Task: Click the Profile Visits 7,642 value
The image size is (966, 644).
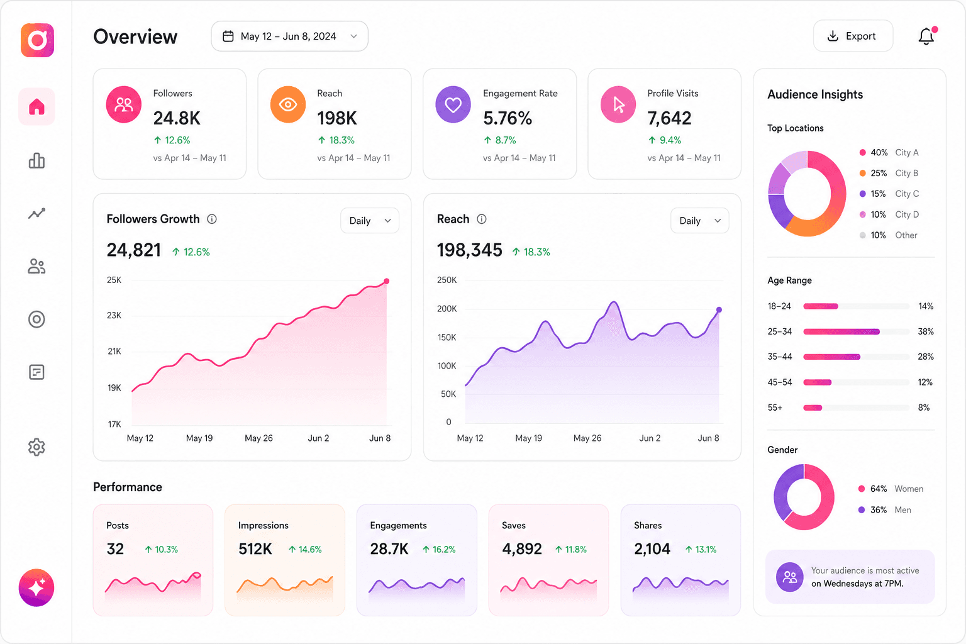Action: (669, 118)
